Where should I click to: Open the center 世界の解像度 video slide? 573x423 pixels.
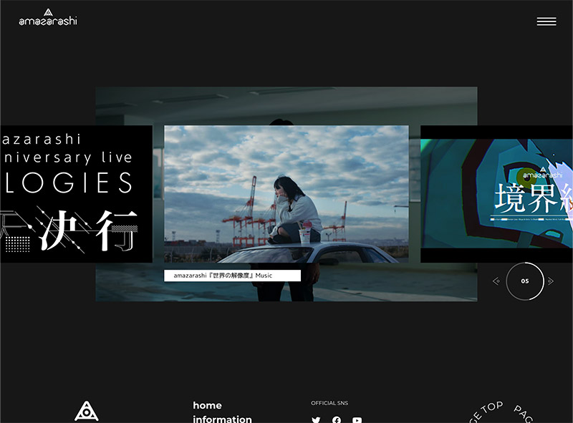[286, 193]
